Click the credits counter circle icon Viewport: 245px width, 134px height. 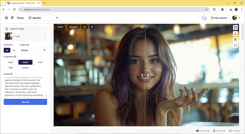(204, 18)
